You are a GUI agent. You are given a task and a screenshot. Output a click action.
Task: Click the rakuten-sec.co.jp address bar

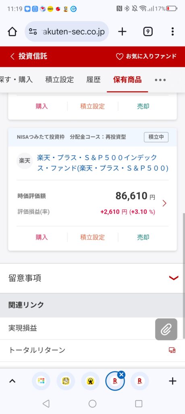tap(67, 32)
